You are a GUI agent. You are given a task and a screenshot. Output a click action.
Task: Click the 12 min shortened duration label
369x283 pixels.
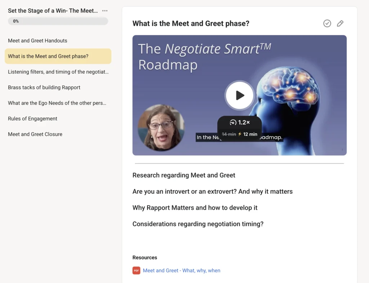point(250,134)
